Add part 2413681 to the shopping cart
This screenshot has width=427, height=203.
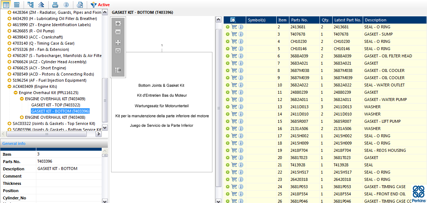(x=234, y=27)
